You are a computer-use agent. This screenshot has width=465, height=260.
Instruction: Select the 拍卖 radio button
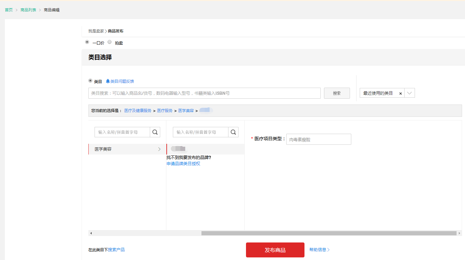[x=110, y=42]
